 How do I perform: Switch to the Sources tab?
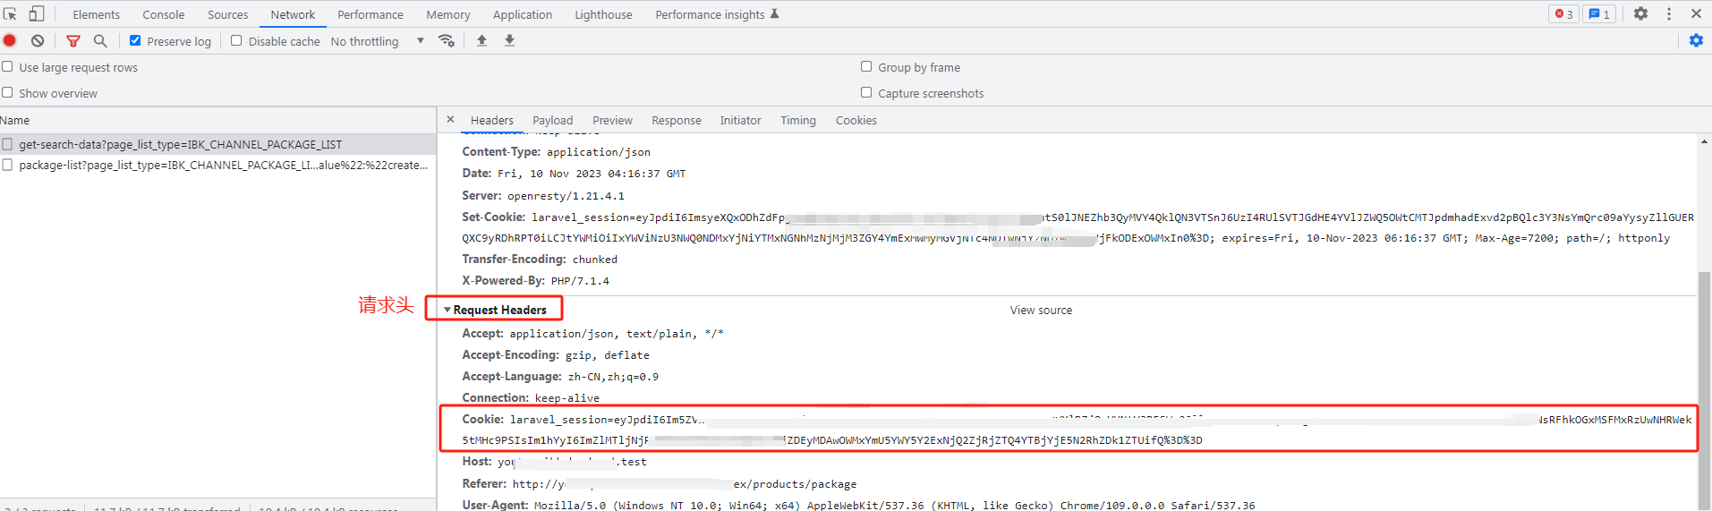tap(228, 14)
